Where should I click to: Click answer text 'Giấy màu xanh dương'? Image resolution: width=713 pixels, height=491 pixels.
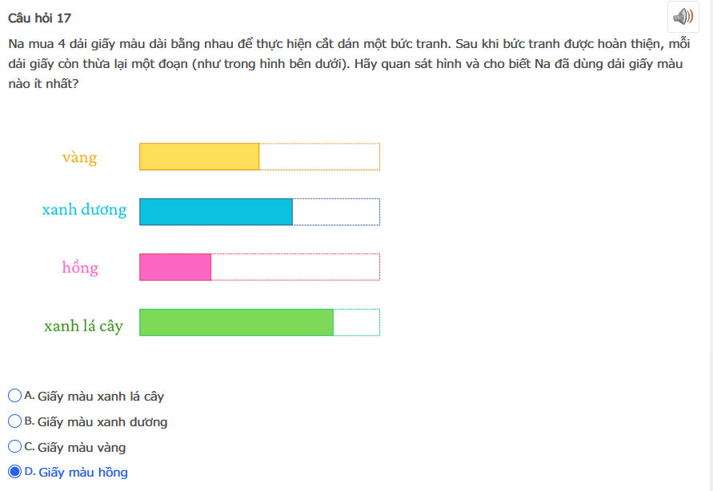pos(102,422)
